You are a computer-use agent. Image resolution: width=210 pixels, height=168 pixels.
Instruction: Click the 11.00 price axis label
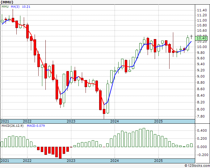(202, 20)
